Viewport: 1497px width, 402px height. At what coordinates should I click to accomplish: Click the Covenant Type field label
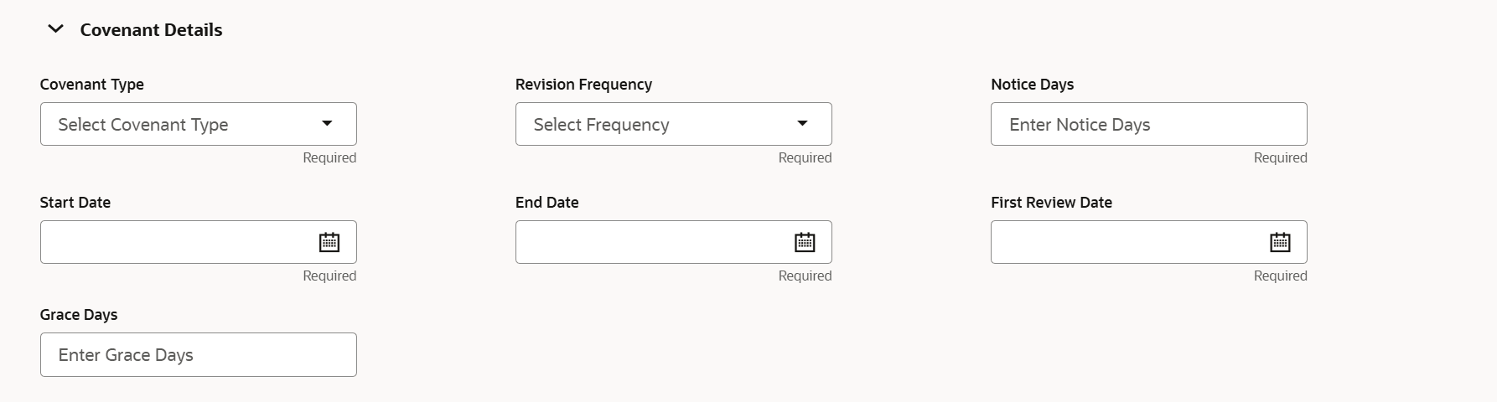tap(92, 85)
